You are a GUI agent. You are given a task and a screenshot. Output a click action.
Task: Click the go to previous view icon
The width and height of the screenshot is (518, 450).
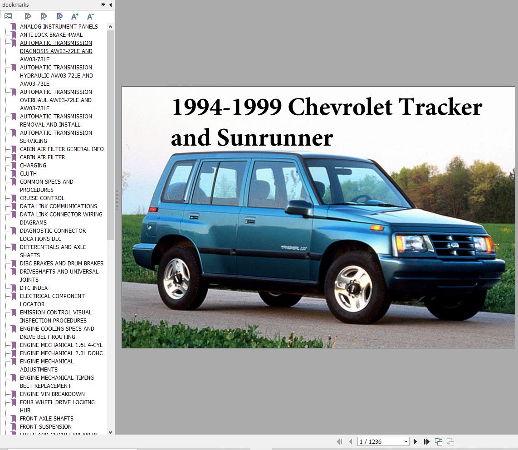[x=438, y=441]
